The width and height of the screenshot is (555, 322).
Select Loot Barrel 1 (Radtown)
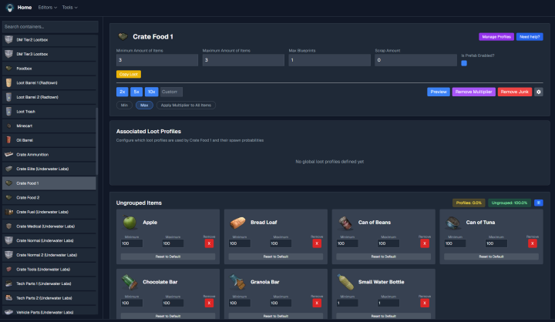tap(49, 82)
